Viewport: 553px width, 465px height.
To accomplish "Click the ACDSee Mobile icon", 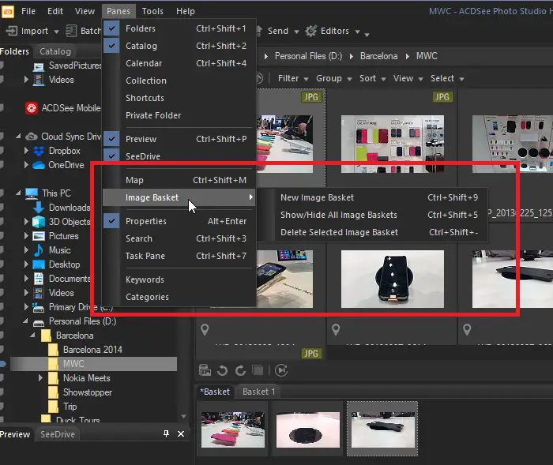I will pyautogui.click(x=32, y=108).
